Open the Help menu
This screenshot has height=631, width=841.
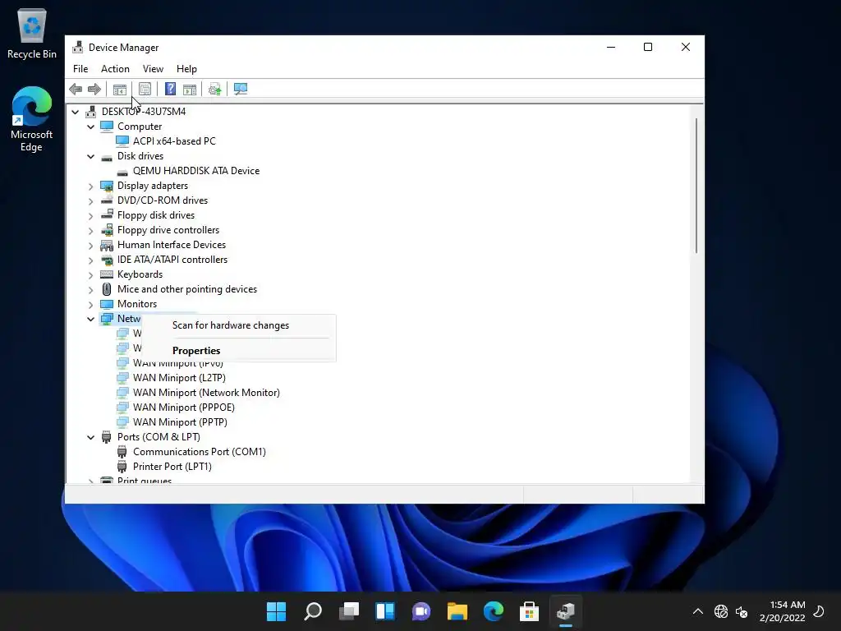tap(186, 69)
